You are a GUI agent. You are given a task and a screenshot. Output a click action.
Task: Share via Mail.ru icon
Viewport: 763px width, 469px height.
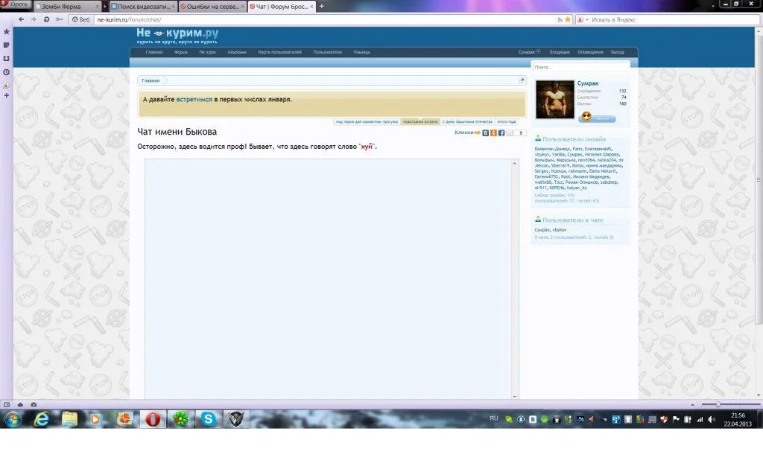click(x=509, y=133)
